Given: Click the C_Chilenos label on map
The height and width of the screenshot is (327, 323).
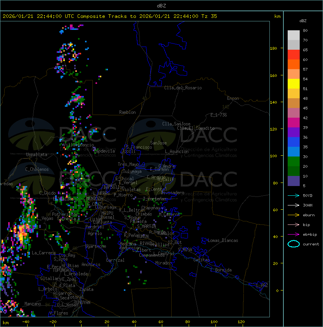Looking at the screenshot, I should [x=37, y=169].
